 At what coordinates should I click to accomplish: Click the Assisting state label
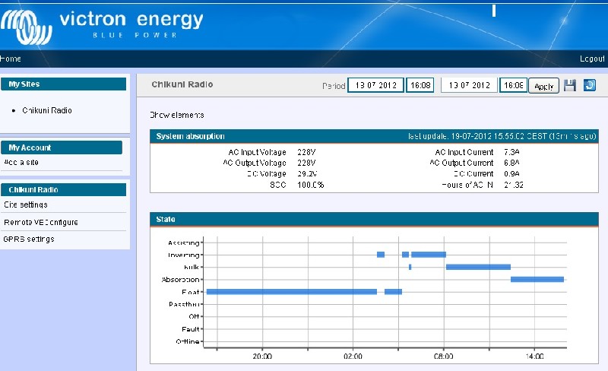(183, 243)
